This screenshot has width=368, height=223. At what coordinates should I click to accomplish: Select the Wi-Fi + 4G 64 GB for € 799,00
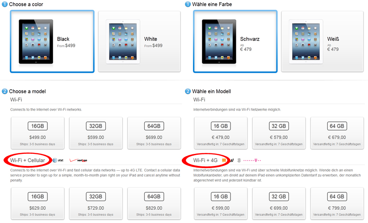[337, 203]
